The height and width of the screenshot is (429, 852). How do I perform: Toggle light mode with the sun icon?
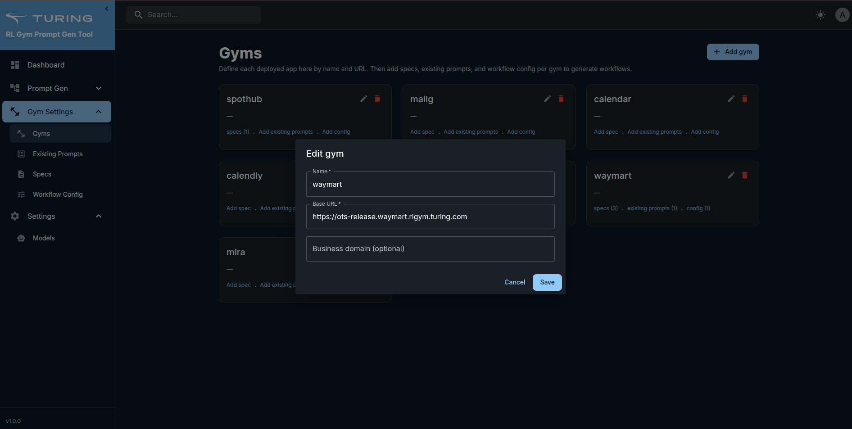[820, 14]
